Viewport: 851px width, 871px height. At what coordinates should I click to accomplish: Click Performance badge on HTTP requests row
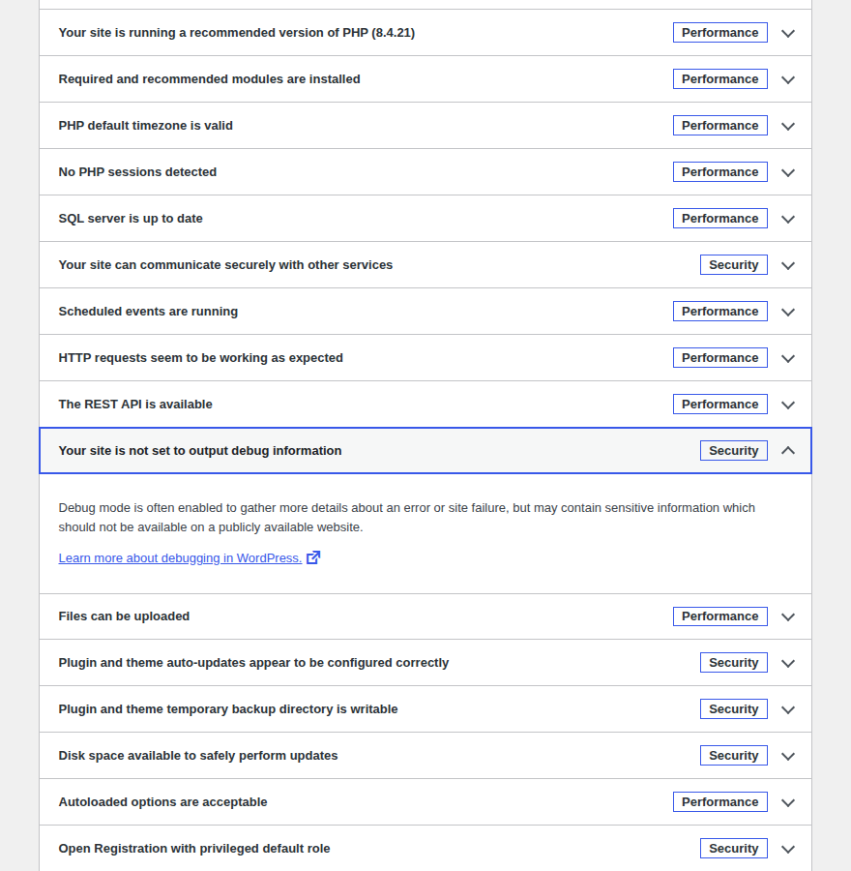(720, 358)
